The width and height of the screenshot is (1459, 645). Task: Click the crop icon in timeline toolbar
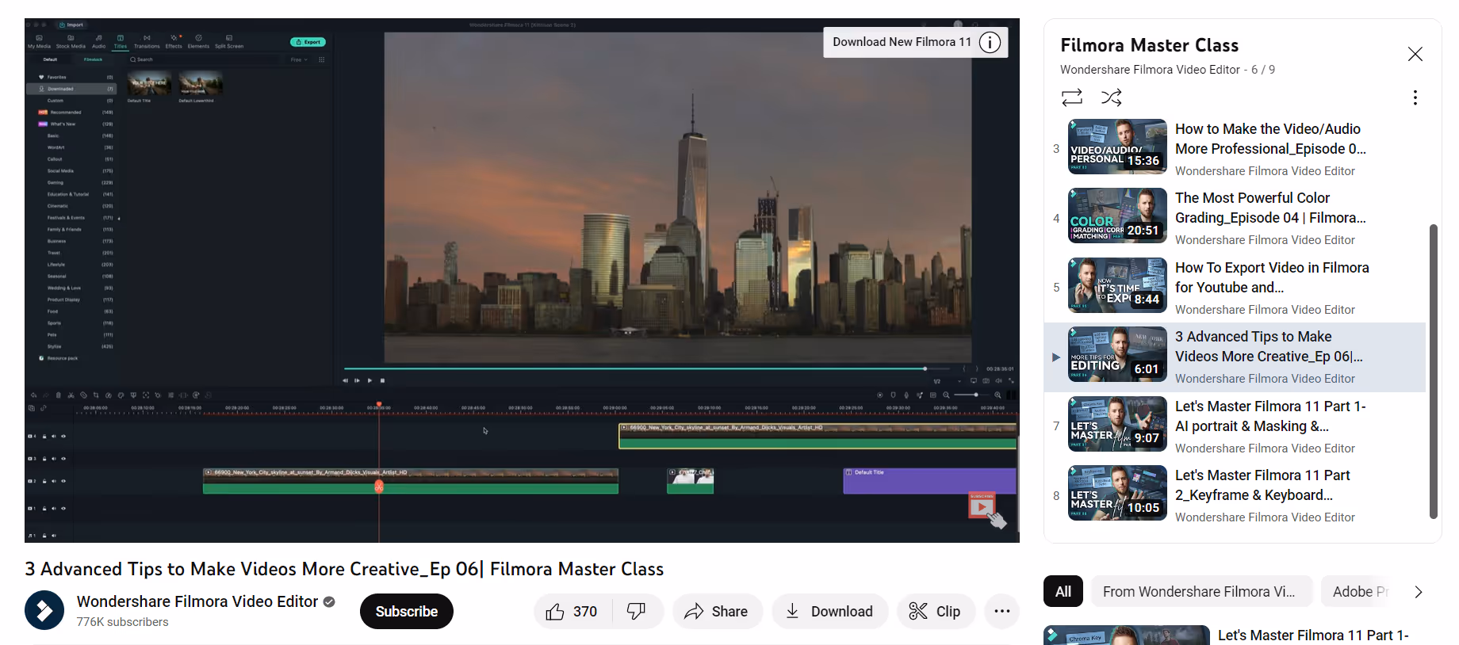click(x=96, y=395)
